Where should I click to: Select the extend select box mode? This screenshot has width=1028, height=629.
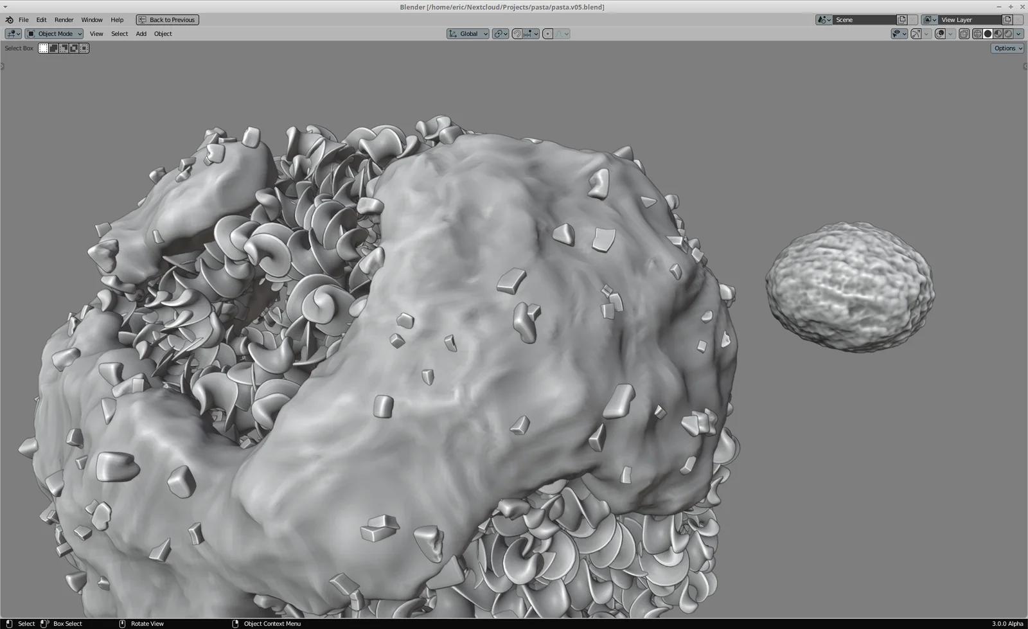click(x=53, y=48)
